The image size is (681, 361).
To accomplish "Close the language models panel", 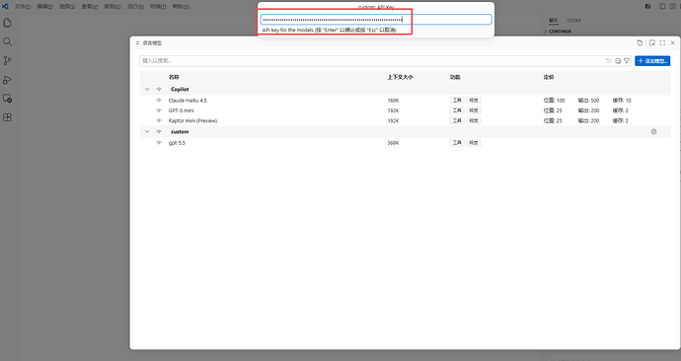I will 673,43.
